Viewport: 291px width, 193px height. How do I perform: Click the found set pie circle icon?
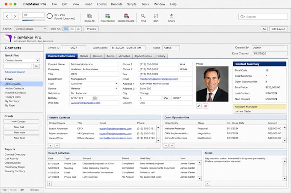[x=50, y=16]
